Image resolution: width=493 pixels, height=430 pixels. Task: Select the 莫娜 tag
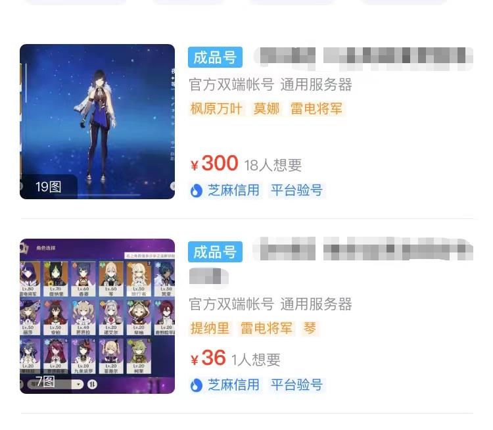click(266, 109)
